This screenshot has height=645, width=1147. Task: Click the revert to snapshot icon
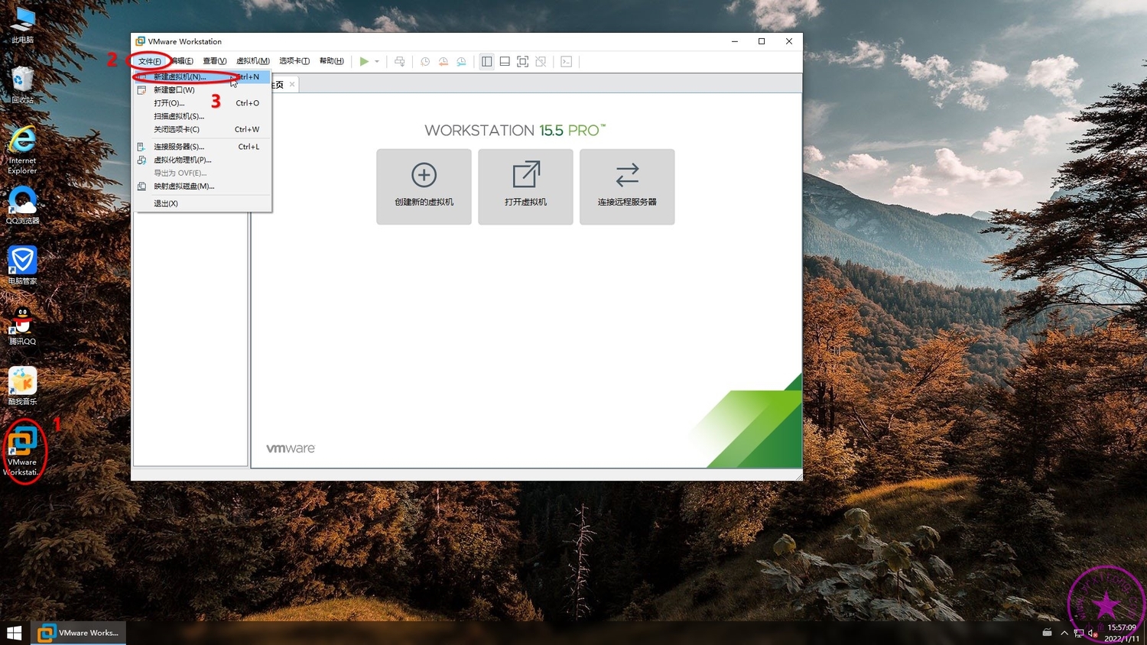[444, 61]
